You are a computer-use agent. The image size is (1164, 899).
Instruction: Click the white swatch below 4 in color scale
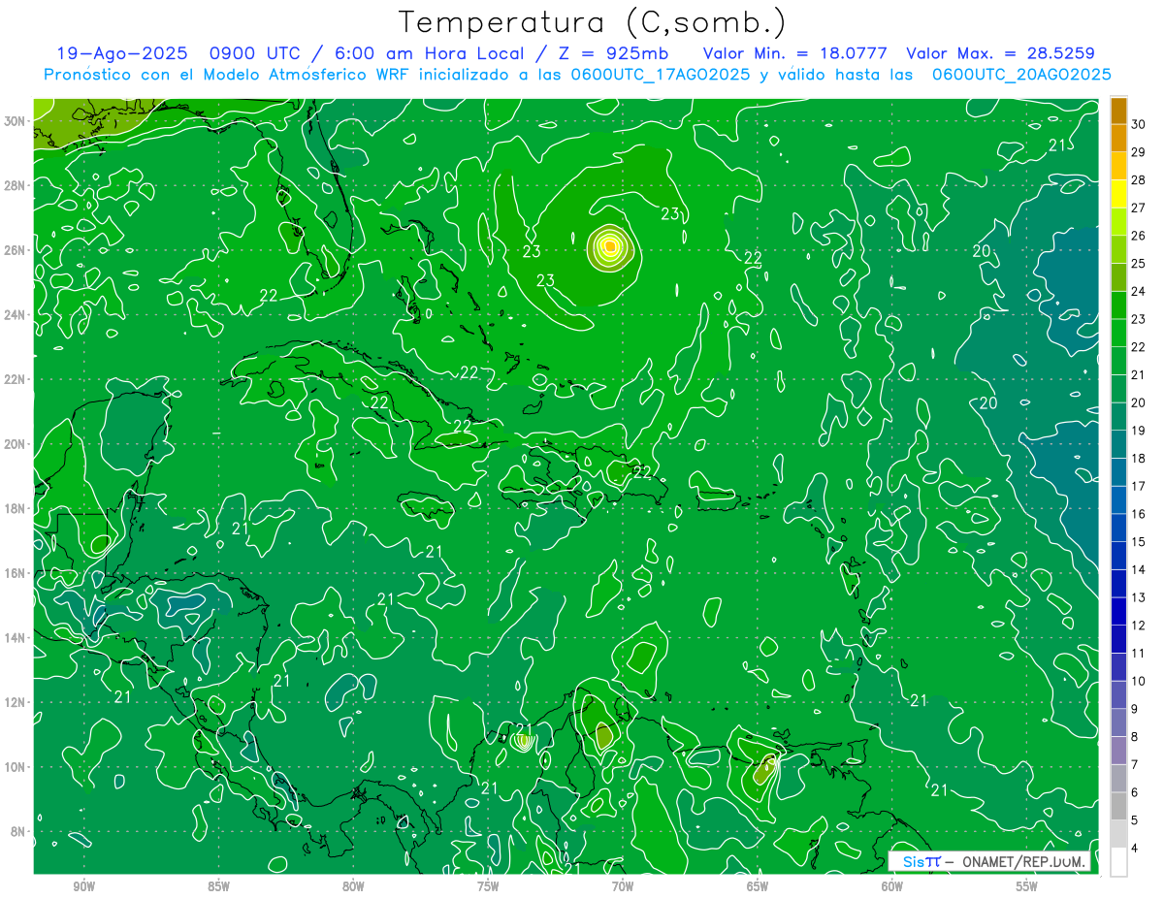point(1118,861)
